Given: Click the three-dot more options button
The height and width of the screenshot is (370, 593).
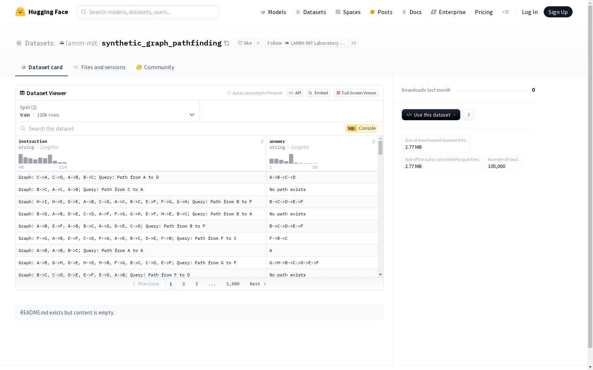Looking at the screenshot, I should point(469,115).
